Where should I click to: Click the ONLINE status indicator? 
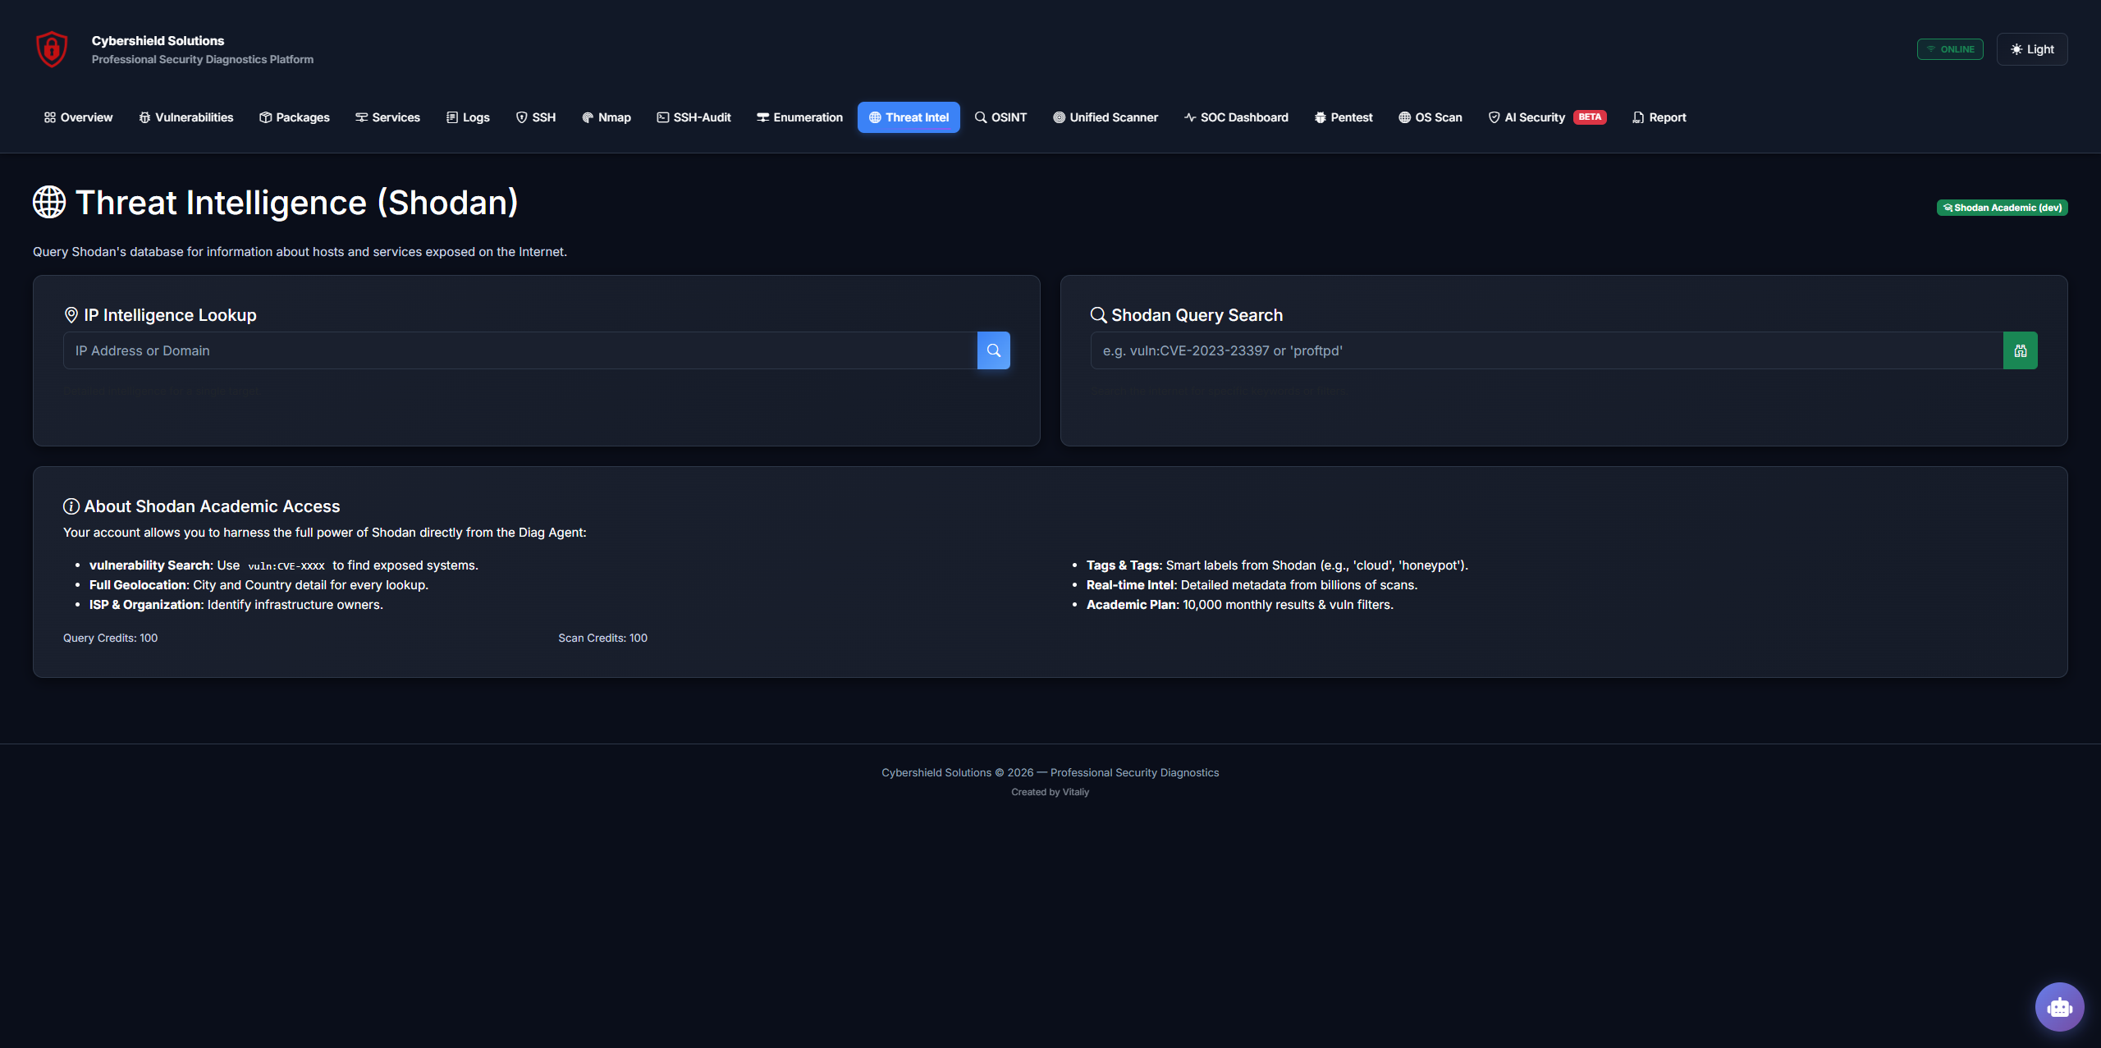coord(1950,49)
